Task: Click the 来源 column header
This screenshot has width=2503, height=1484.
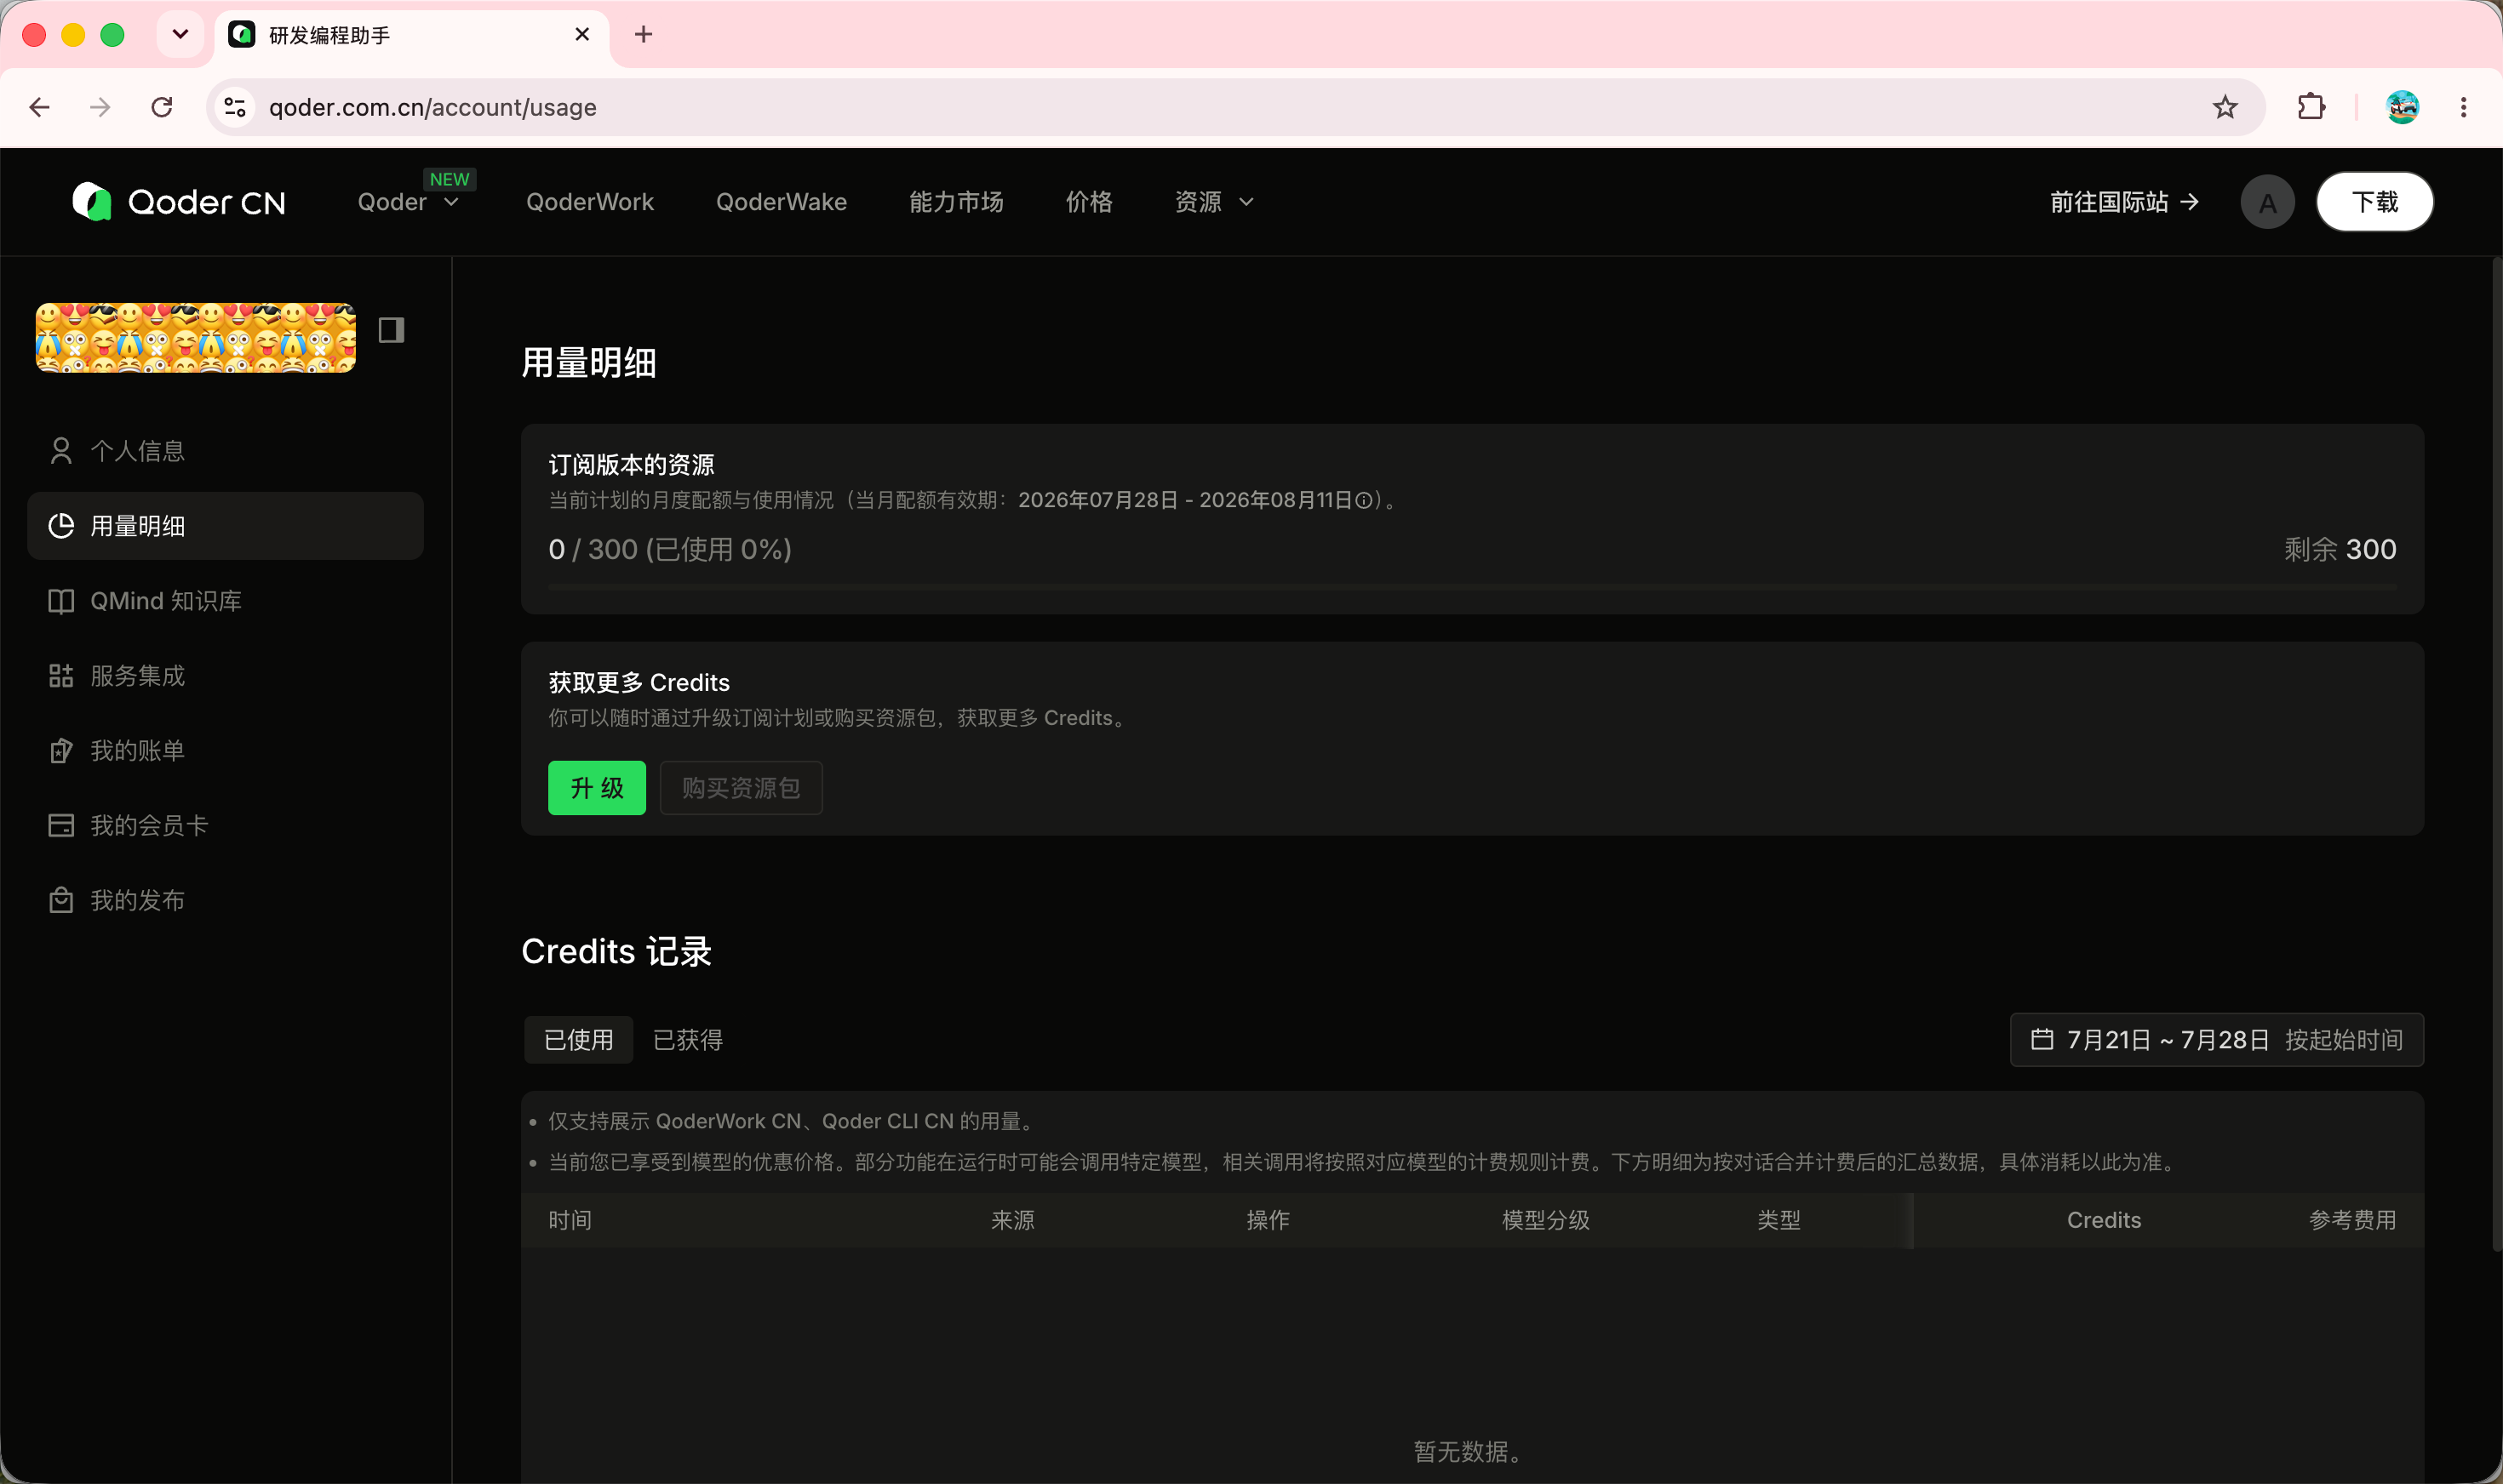Action: click(1012, 1220)
